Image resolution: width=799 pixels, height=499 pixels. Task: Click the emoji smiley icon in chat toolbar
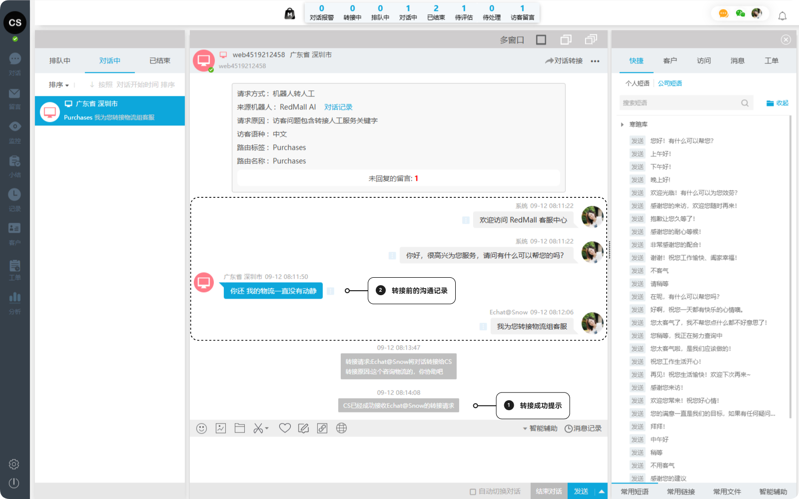[x=201, y=429]
